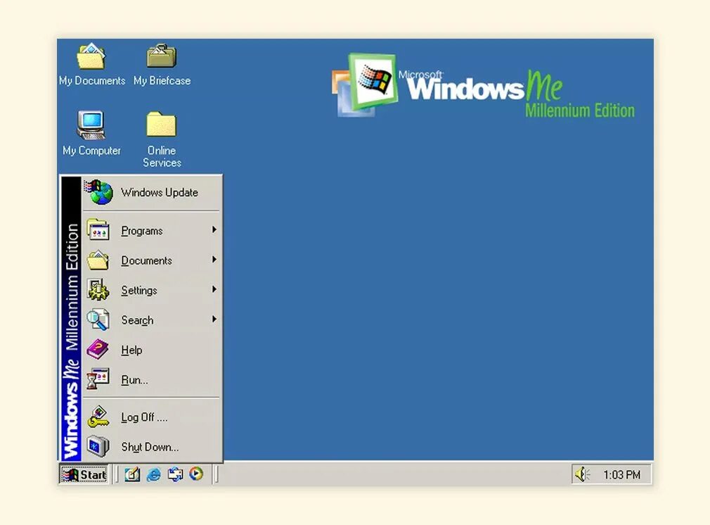Click the 1:03 PM taskbar clock
Image resolution: width=710 pixels, height=525 pixels.
621,474
